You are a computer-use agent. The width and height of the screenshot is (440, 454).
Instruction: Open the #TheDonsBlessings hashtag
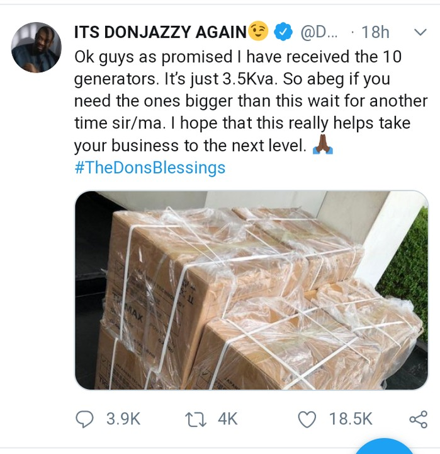pyautogui.click(x=149, y=168)
